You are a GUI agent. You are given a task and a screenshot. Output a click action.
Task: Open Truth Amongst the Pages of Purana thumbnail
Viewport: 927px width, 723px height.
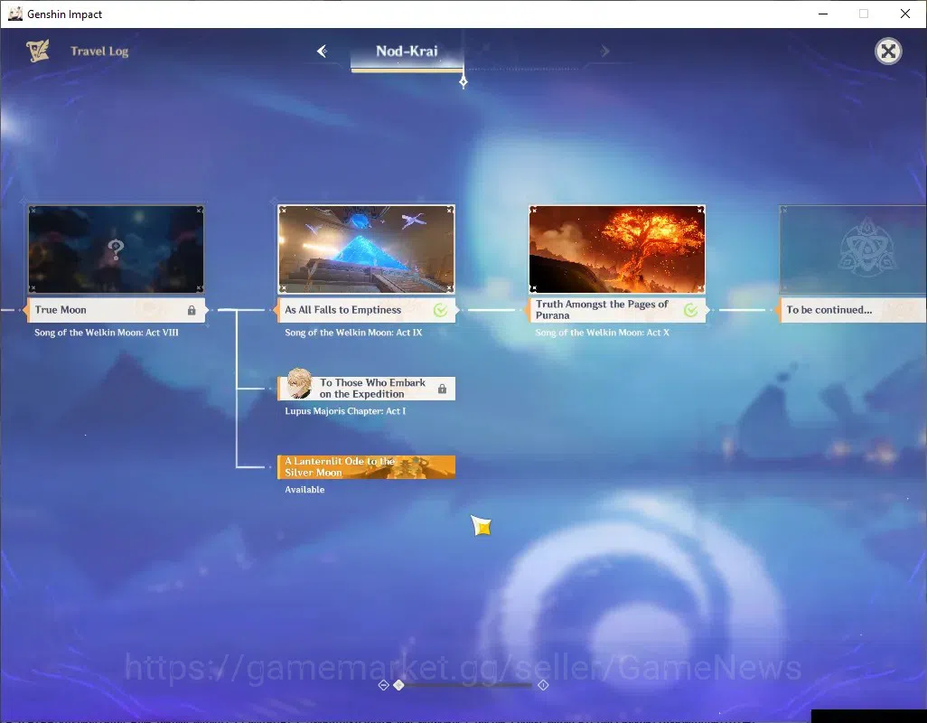(616, 249)
